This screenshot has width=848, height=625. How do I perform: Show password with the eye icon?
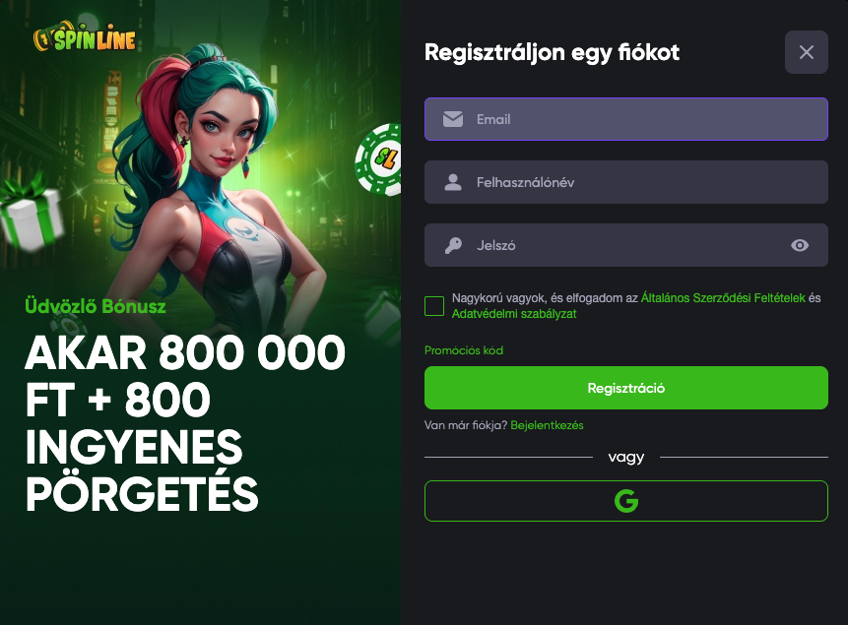click(x=800, y=245)
